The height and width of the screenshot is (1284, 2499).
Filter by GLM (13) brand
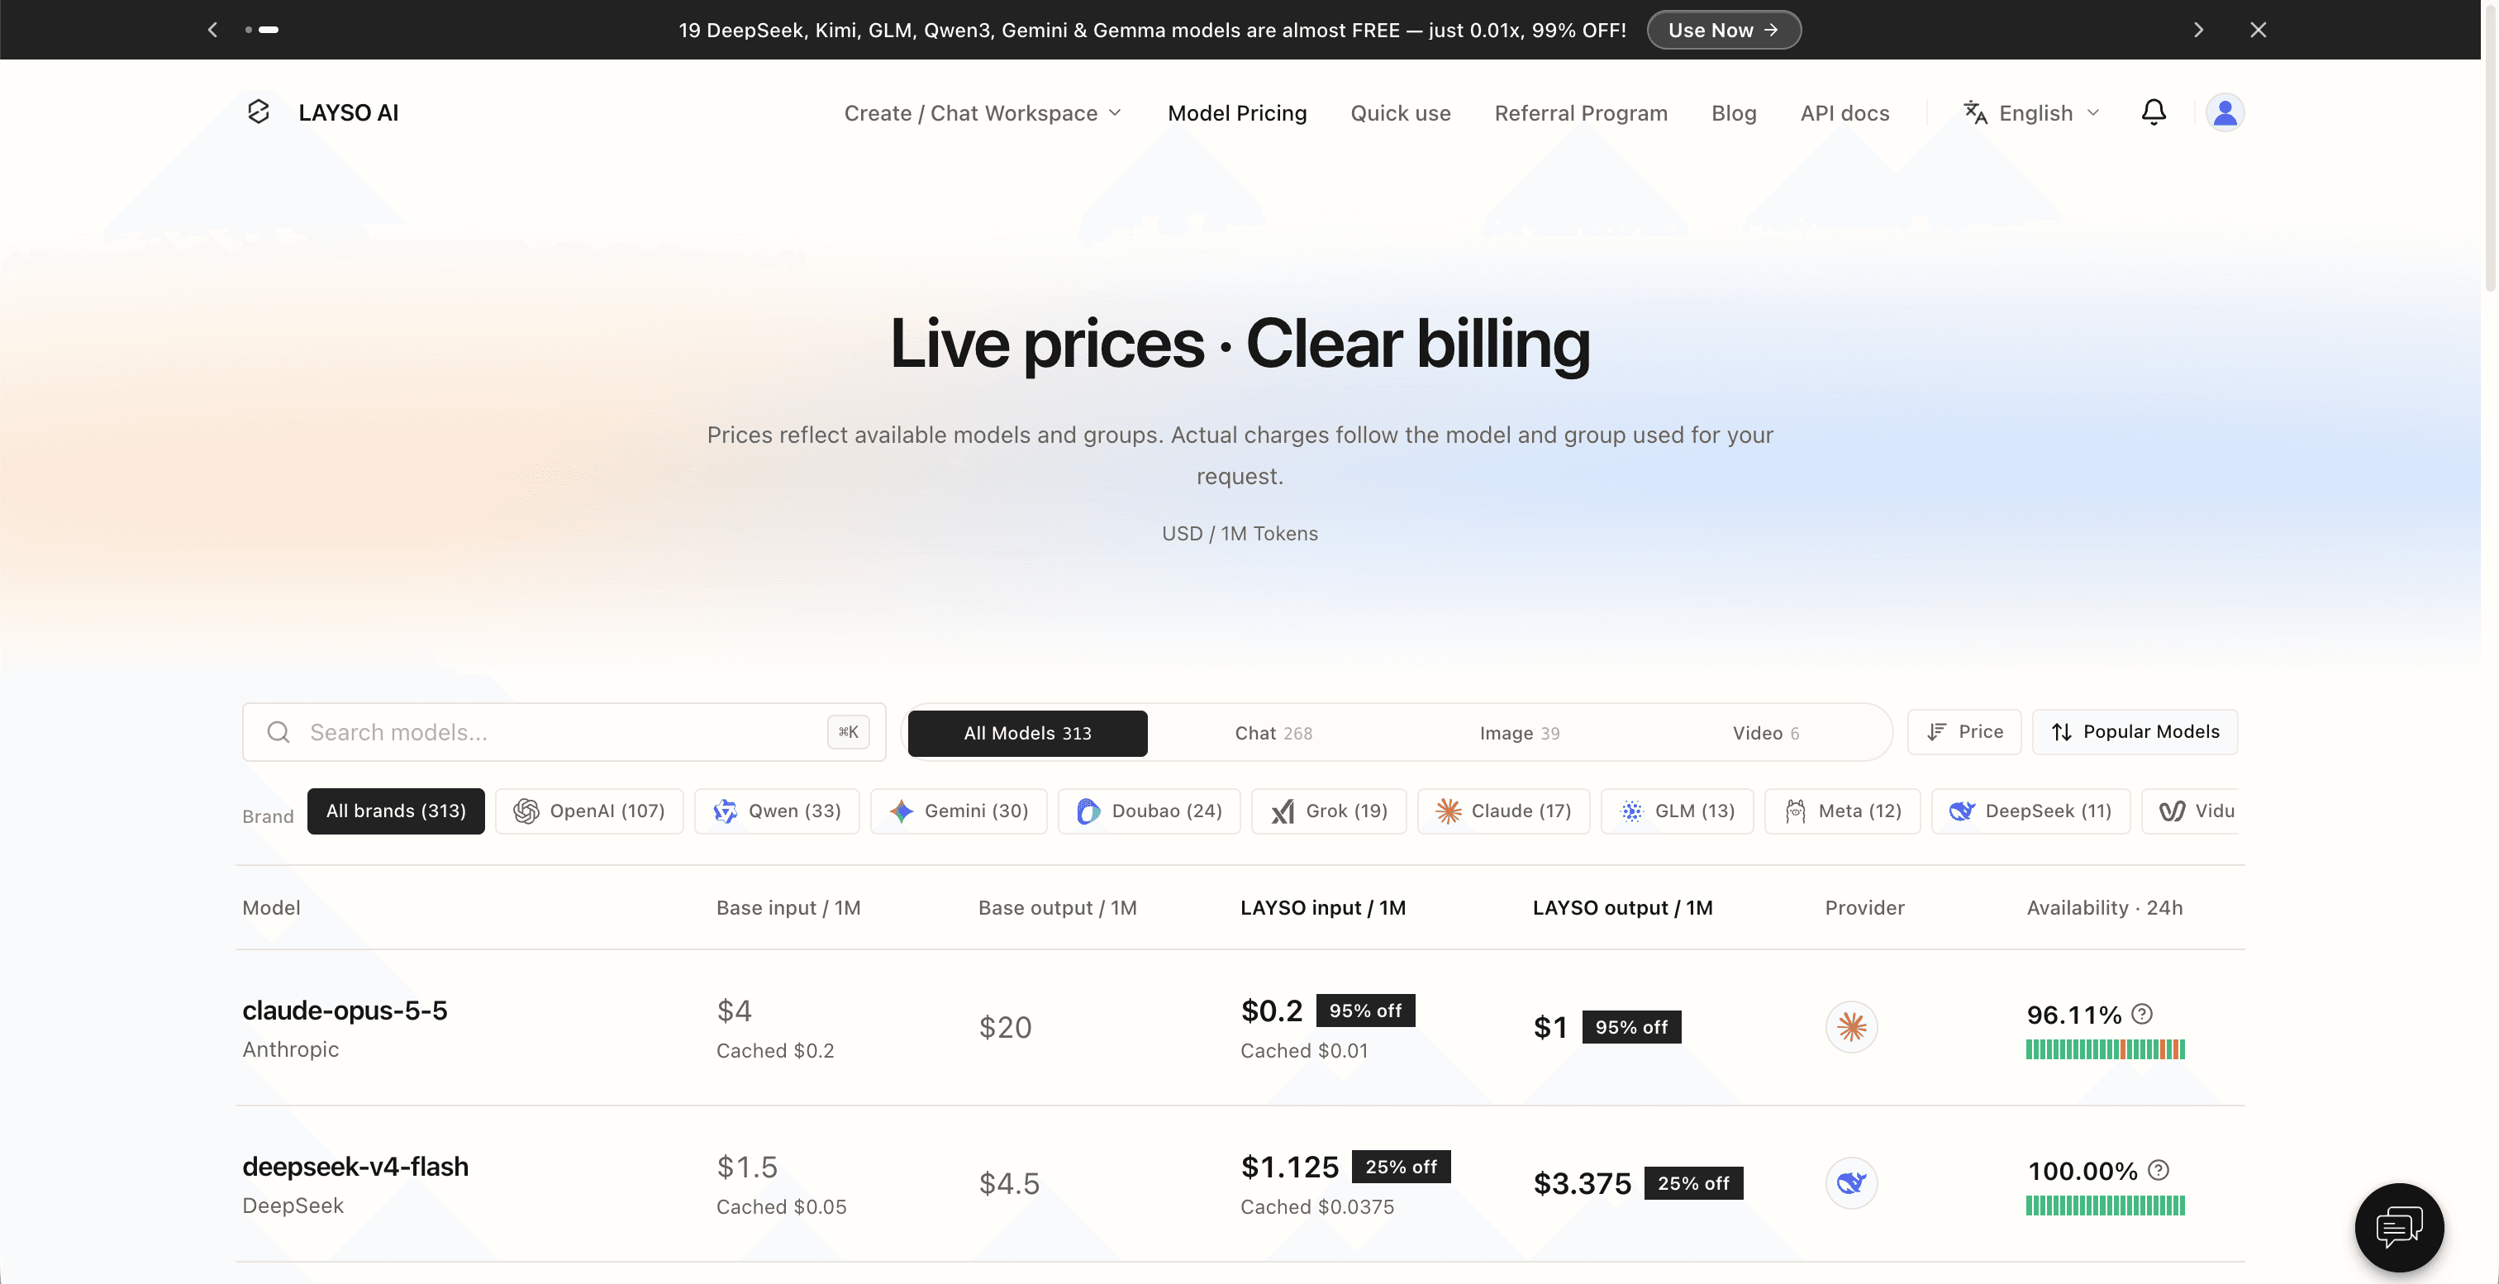[1677, 811]
